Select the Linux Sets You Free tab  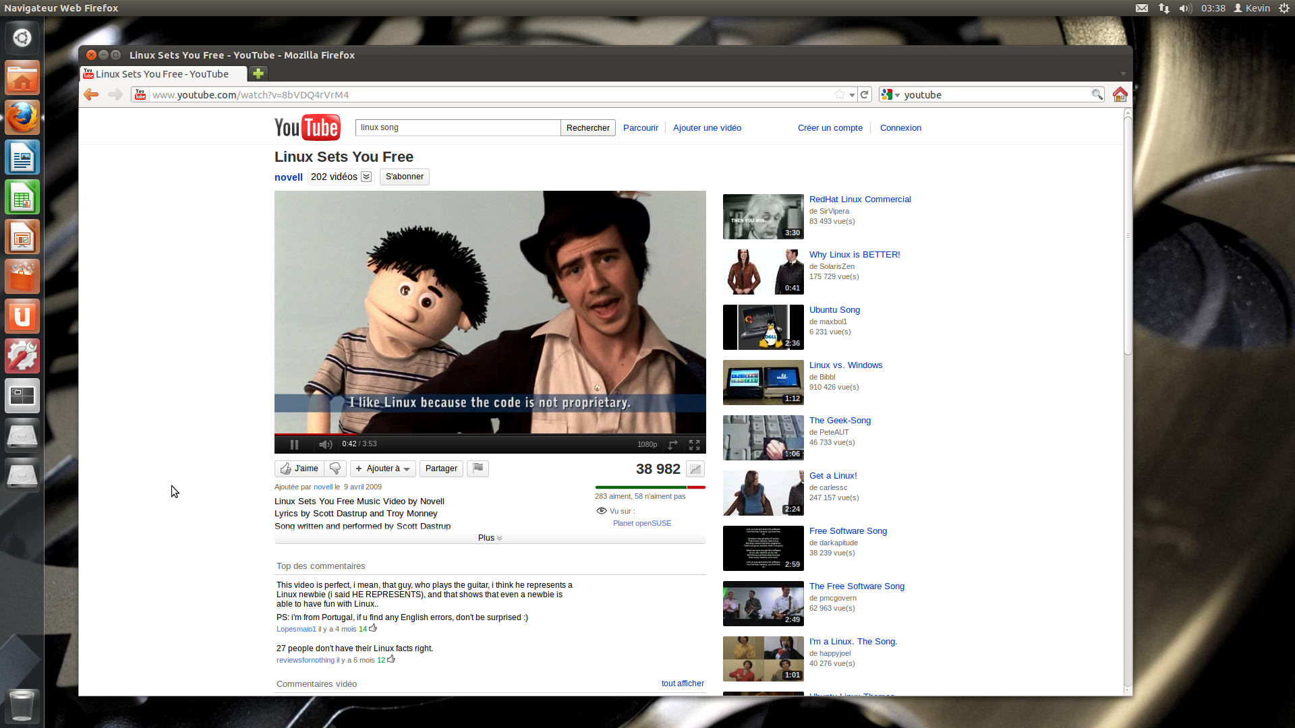pos(162,74)
